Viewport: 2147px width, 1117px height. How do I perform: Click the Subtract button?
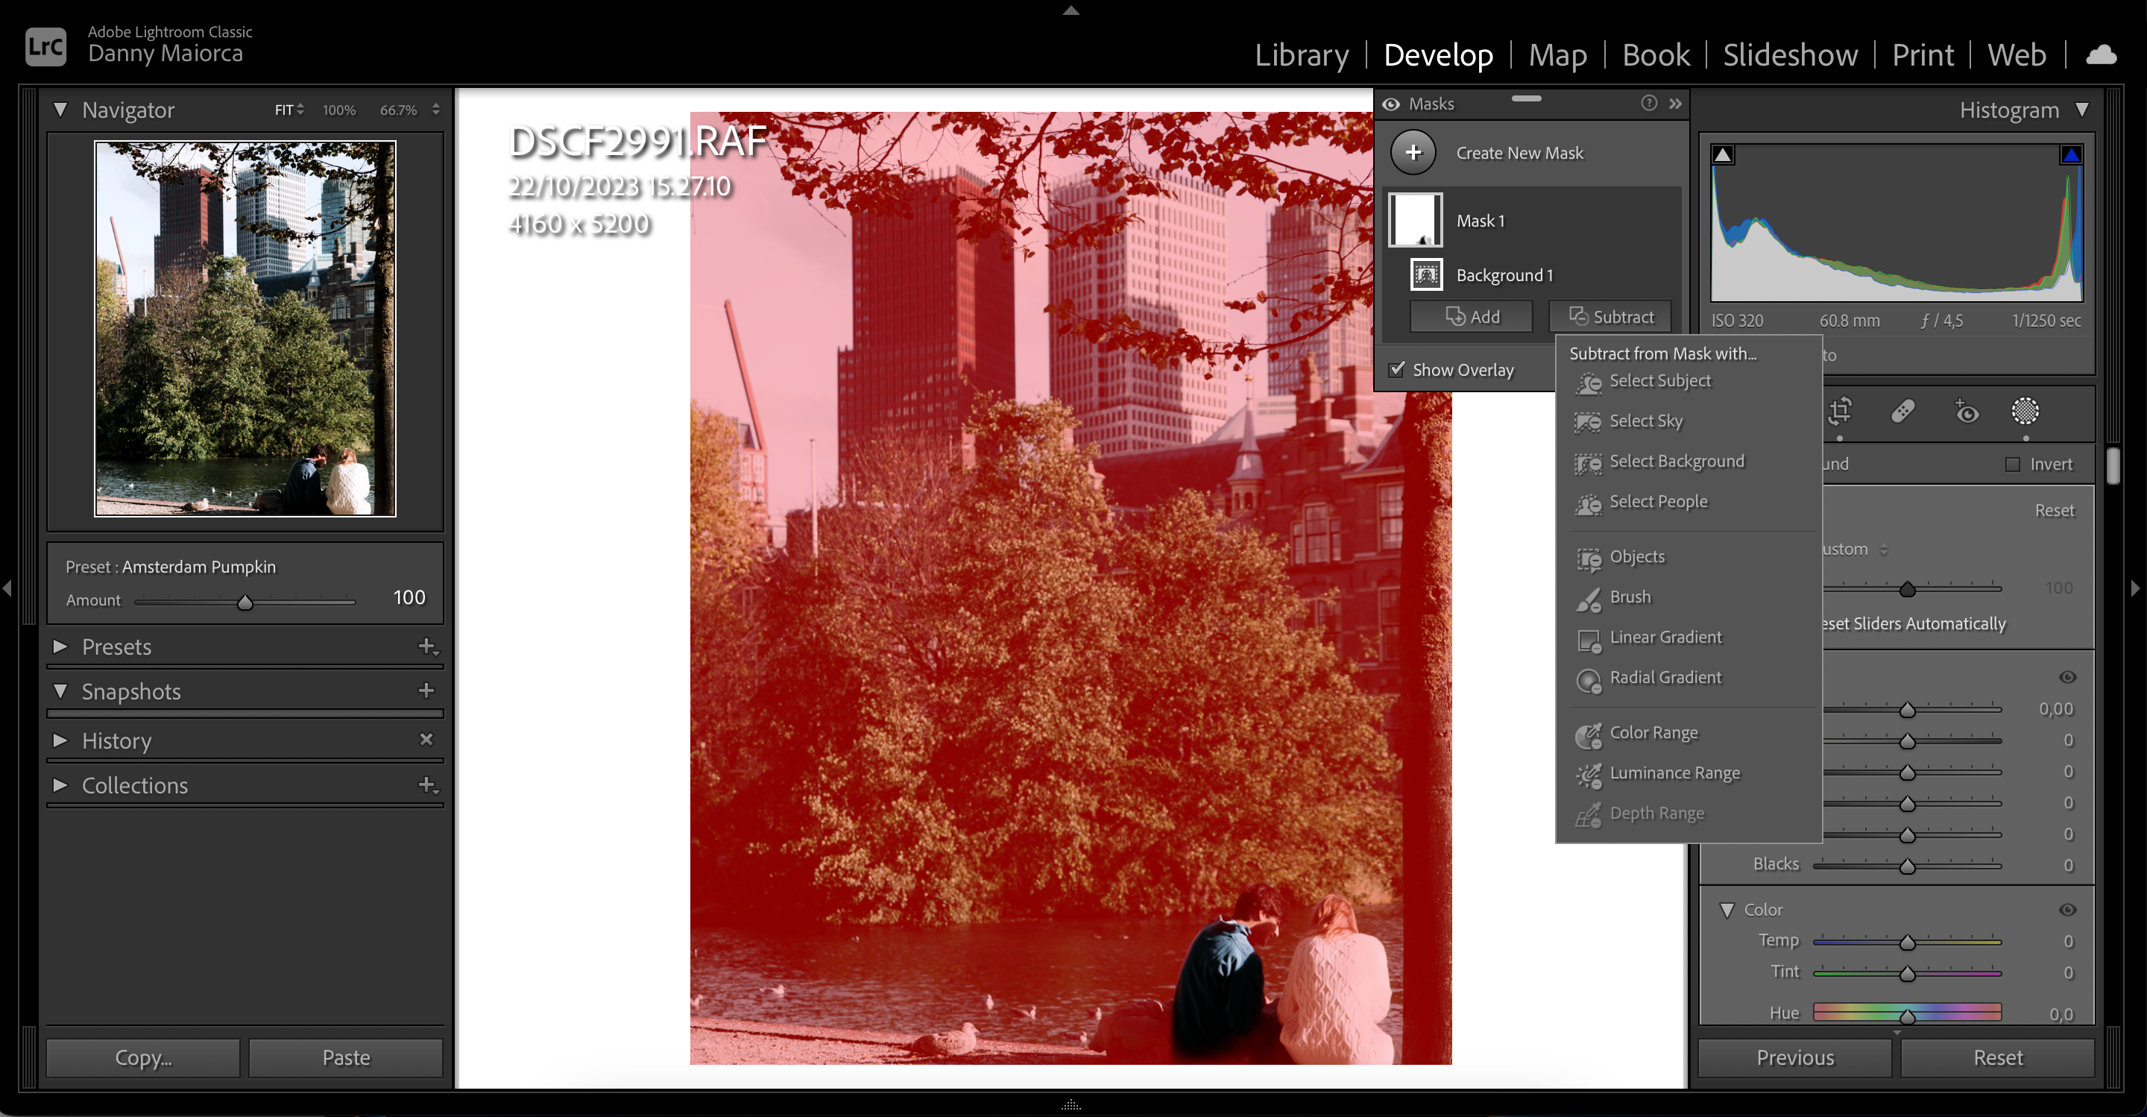tap(1610, 316)
